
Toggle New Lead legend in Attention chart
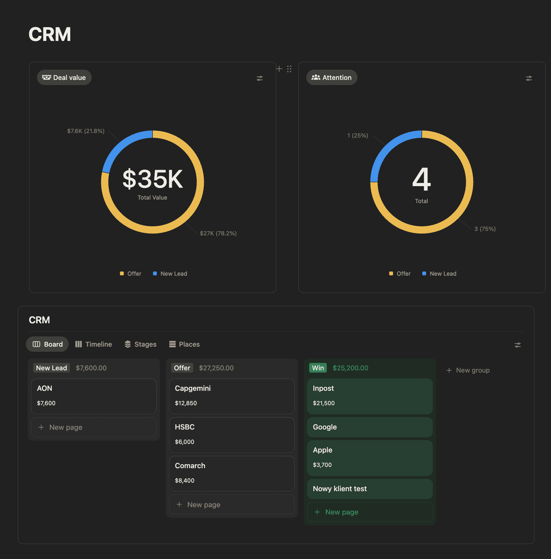tap(439, 274)
